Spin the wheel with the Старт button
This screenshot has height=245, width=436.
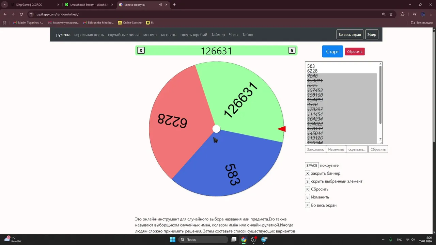coord(332,51)
